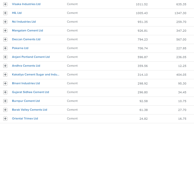This screenshot has width=194, height=173.
Task: Select Cement sector text in Visaka row
Action: point(72,4)
